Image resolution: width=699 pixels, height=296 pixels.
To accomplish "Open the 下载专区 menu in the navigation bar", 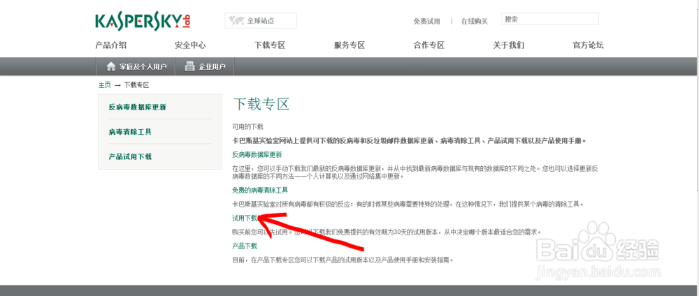I will (x=270, y=45).
